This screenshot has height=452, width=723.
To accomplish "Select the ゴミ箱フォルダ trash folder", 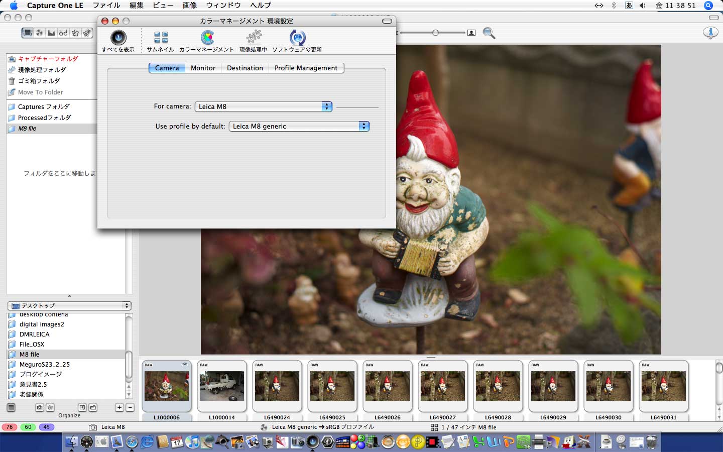I will point(52,81).
